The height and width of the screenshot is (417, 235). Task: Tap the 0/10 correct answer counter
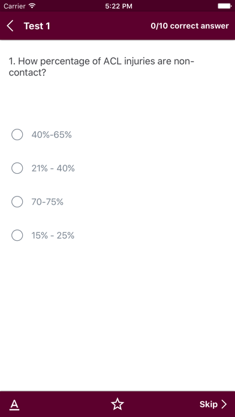click(189, 26)
